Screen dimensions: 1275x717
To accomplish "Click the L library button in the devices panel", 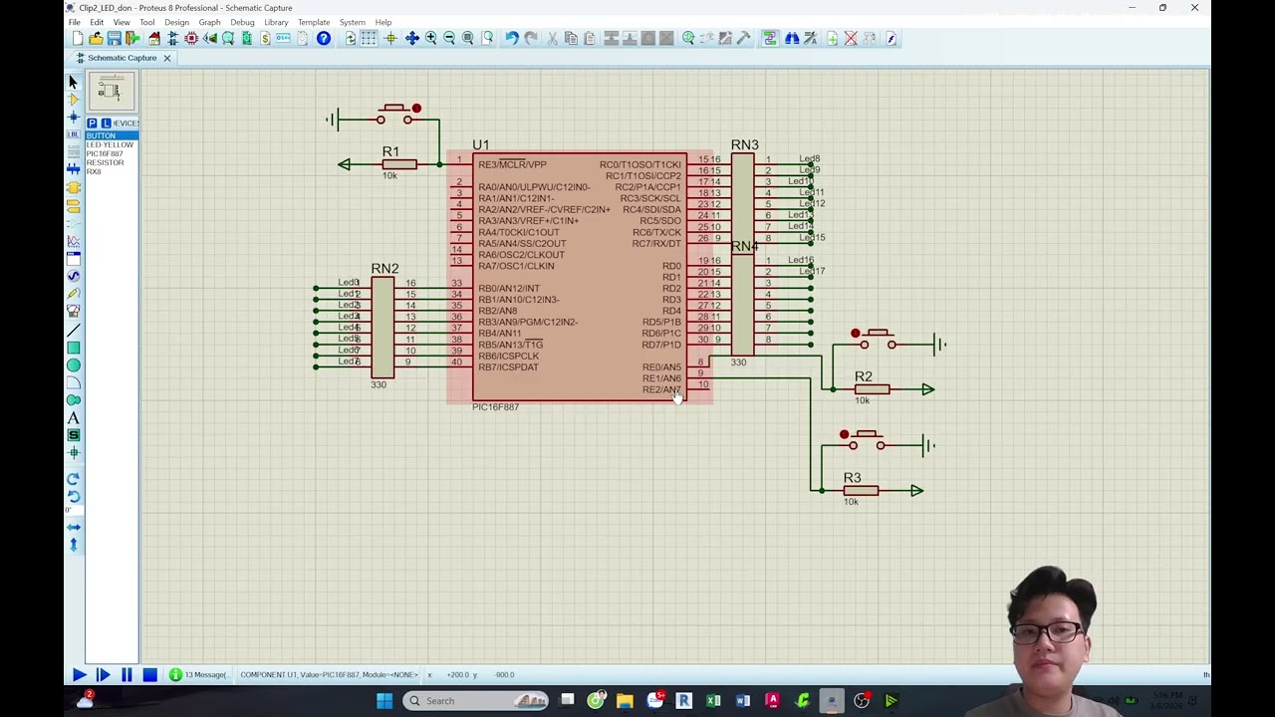I will pyautogui.click(x=106, y=122).
